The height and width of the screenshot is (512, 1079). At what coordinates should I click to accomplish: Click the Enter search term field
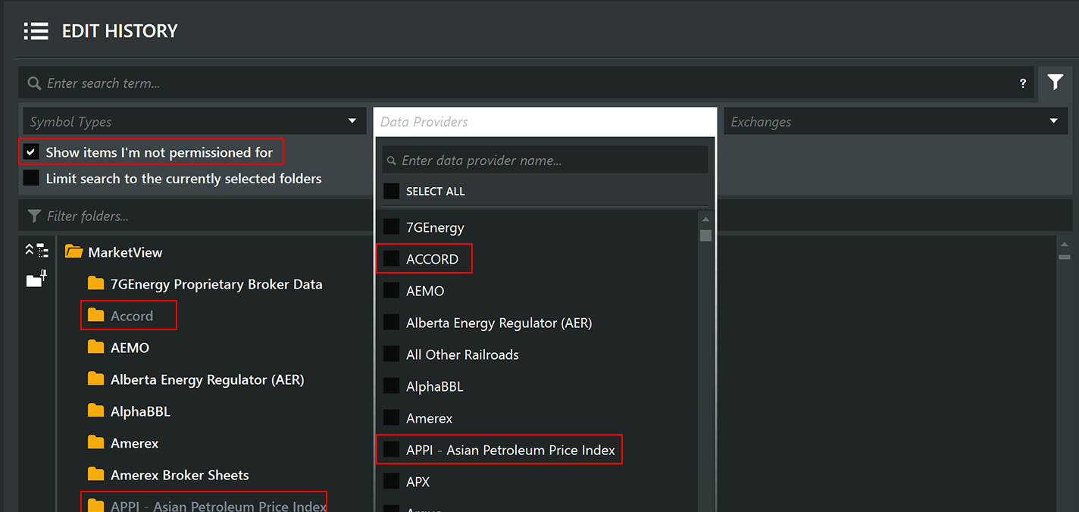[527, 83]
